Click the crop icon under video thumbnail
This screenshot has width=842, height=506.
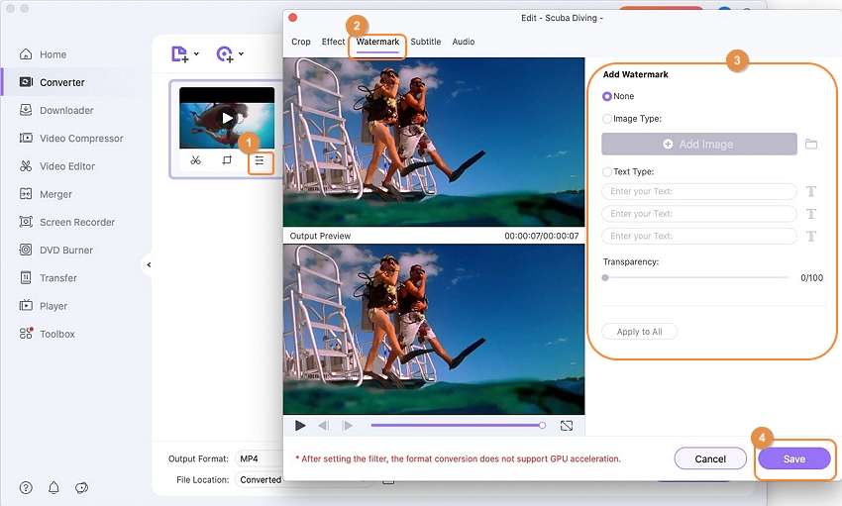pos(227,159)
